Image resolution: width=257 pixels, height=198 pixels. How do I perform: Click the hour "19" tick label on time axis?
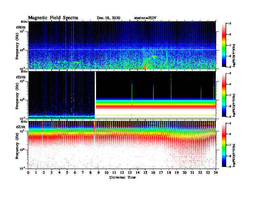click(x=177, y=172)
